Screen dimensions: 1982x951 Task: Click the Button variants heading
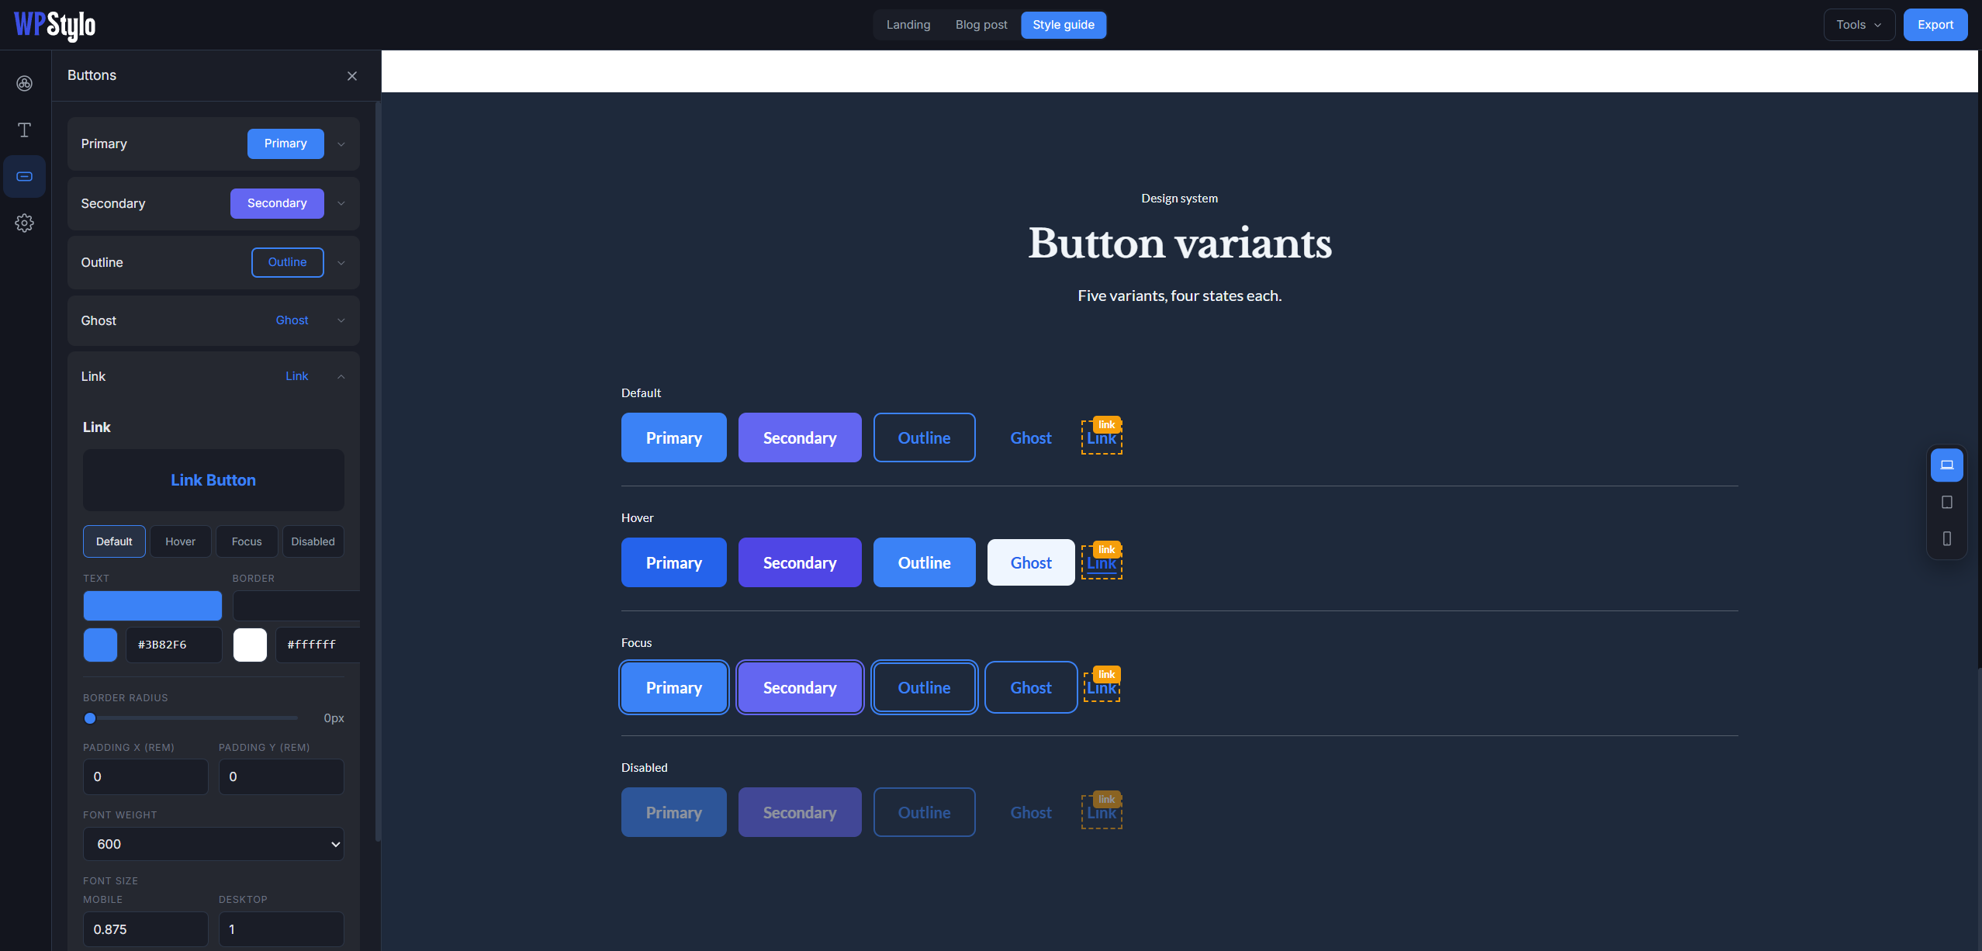(1180, 244)
